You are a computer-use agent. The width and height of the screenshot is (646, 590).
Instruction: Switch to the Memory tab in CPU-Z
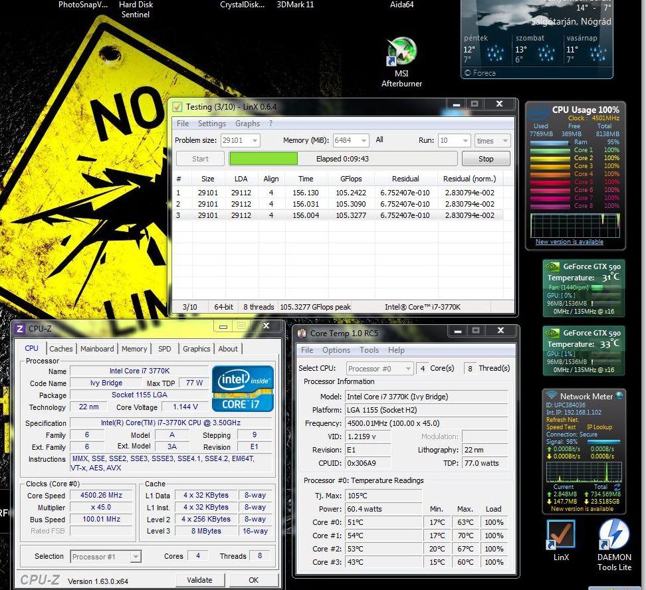tap(134, 349)
